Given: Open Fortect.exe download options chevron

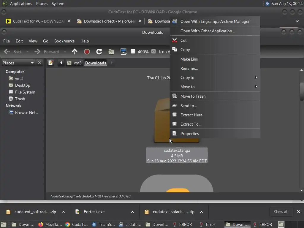Looking at the screenshot, I should pos(132,212).
